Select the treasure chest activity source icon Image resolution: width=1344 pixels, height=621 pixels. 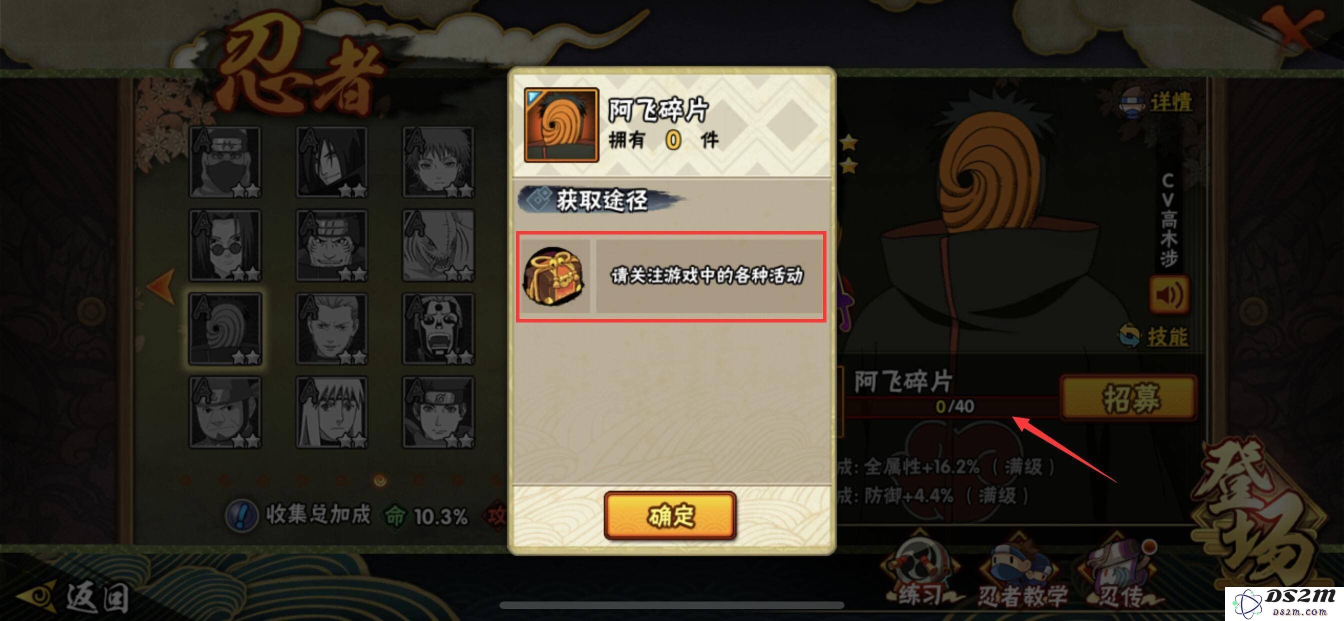click(x=554, y=276)
